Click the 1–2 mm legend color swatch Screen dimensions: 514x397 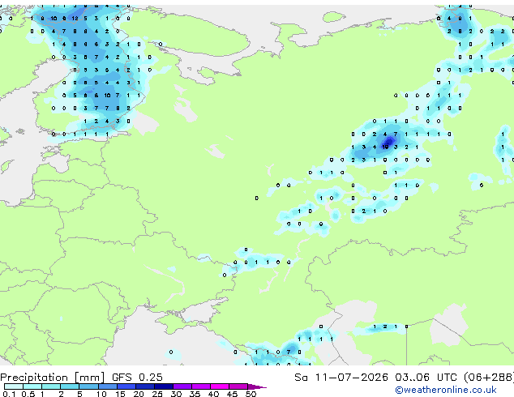coord(51,386)
